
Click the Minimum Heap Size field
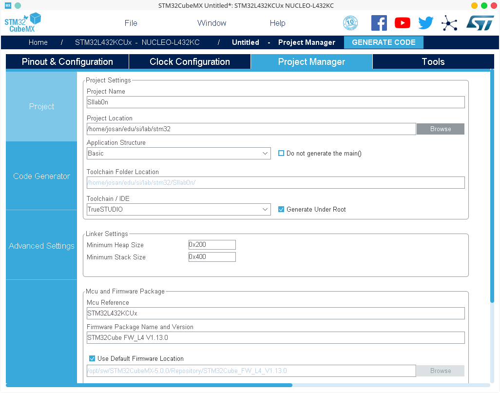click(x=212, y=245)
